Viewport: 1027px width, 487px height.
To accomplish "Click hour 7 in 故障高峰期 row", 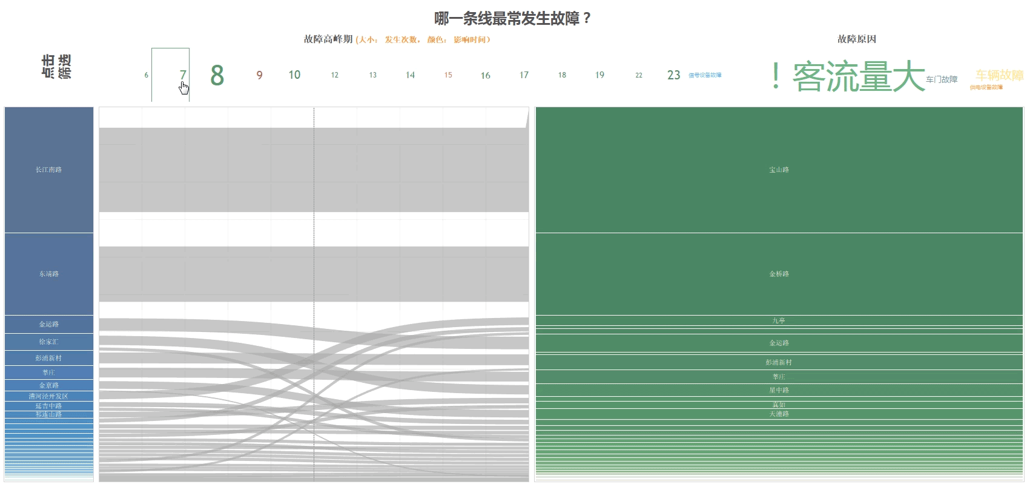I will (182, 75).
